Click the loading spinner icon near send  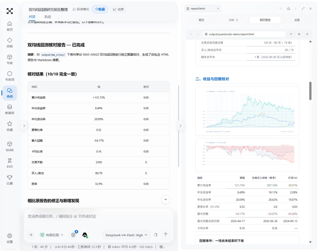pos(155,235)
